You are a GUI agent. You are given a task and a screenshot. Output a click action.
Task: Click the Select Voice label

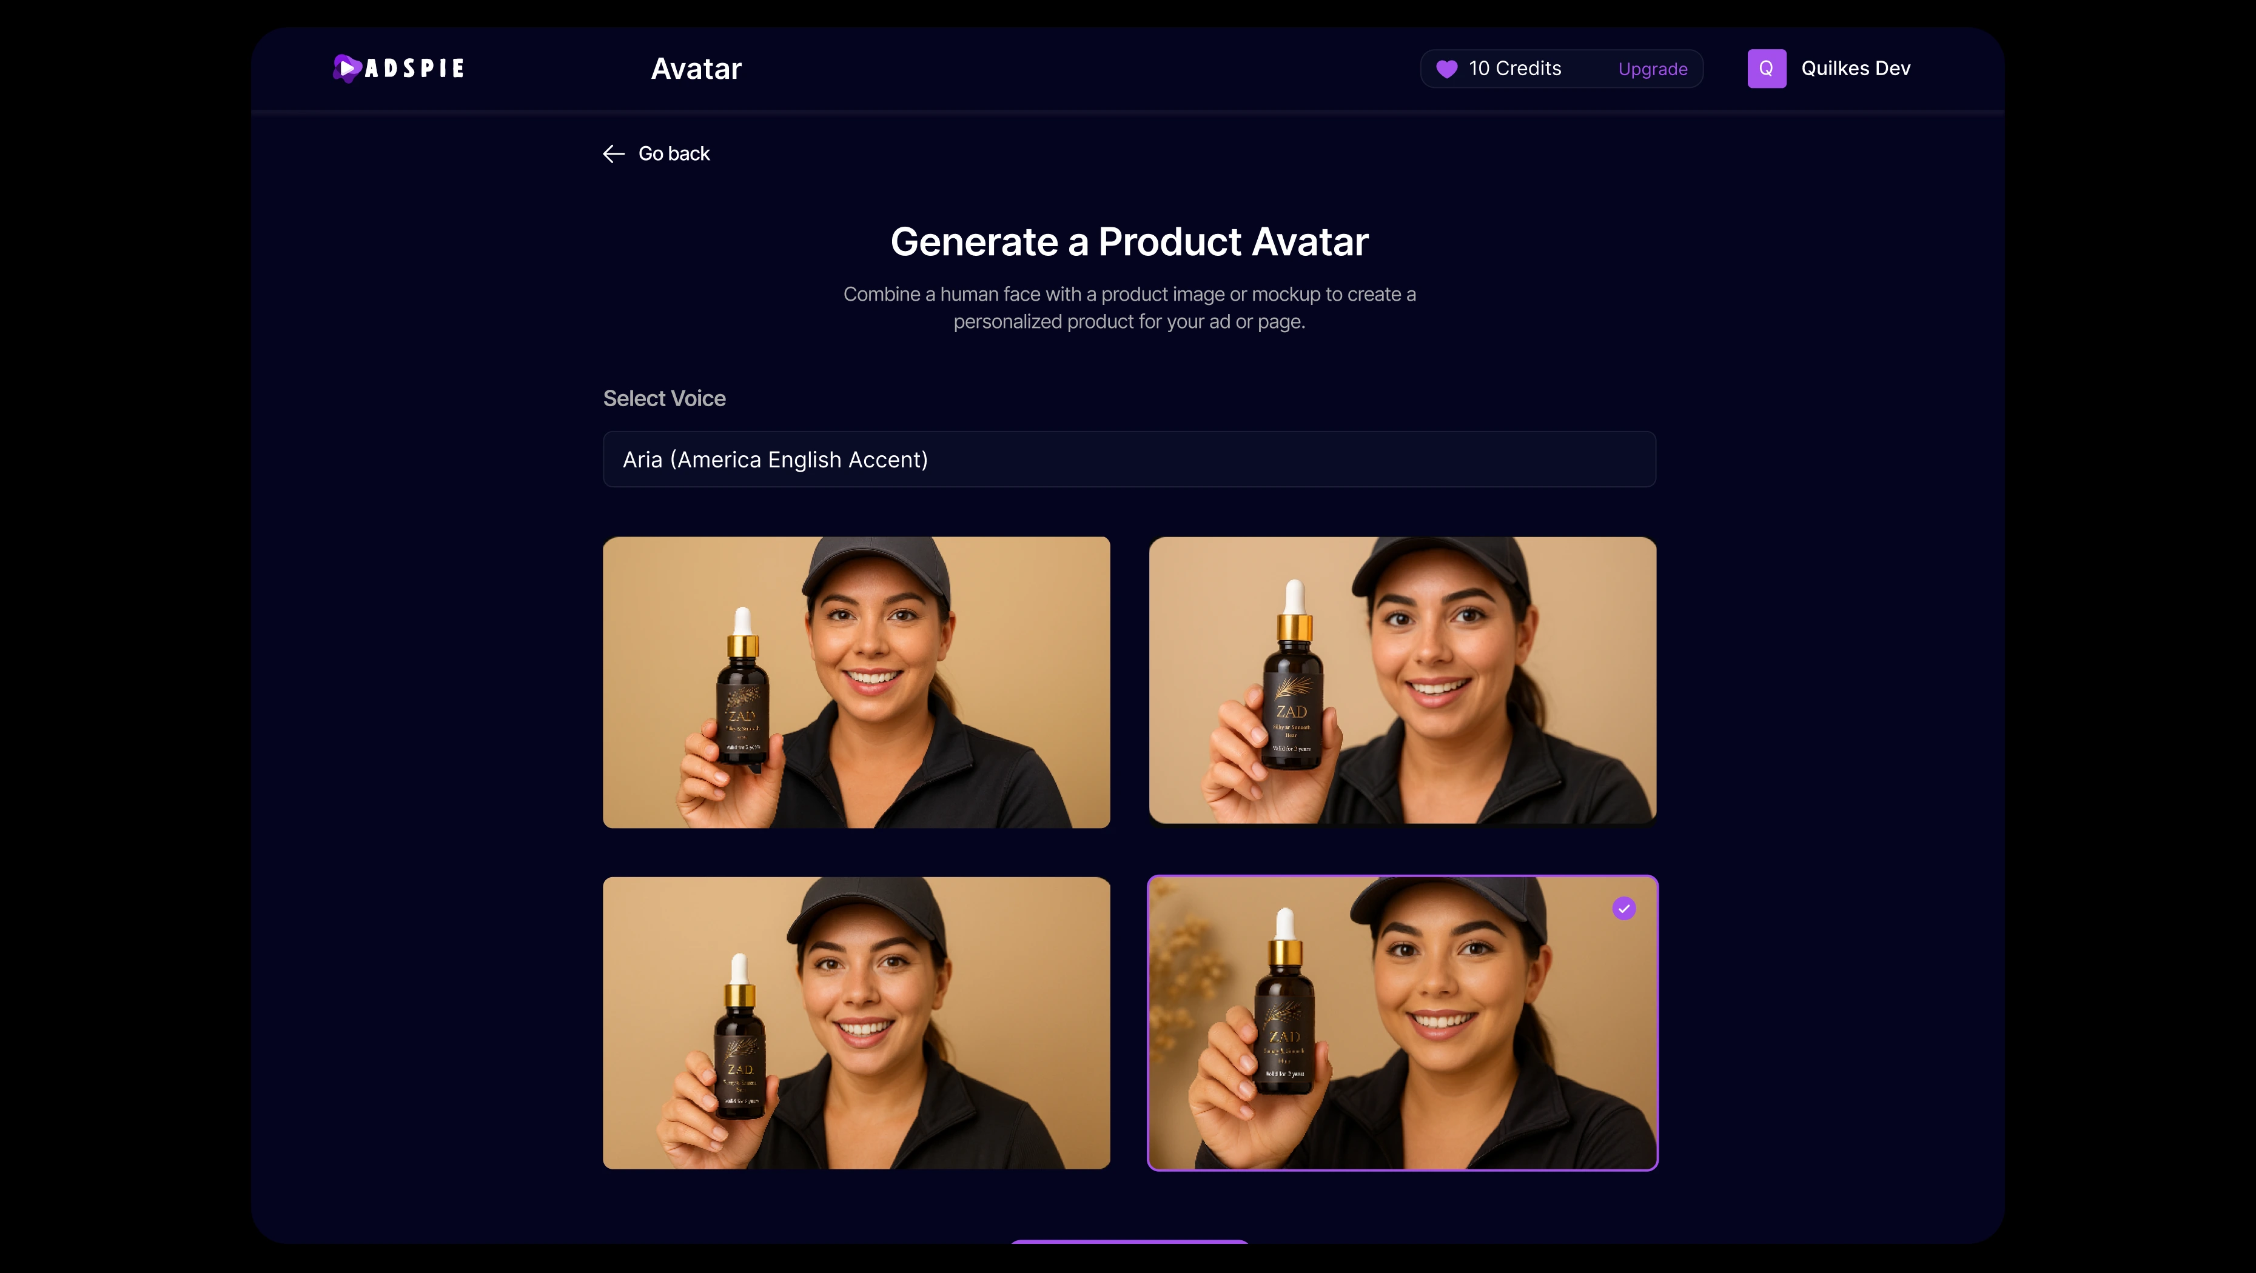click(664, 398)
